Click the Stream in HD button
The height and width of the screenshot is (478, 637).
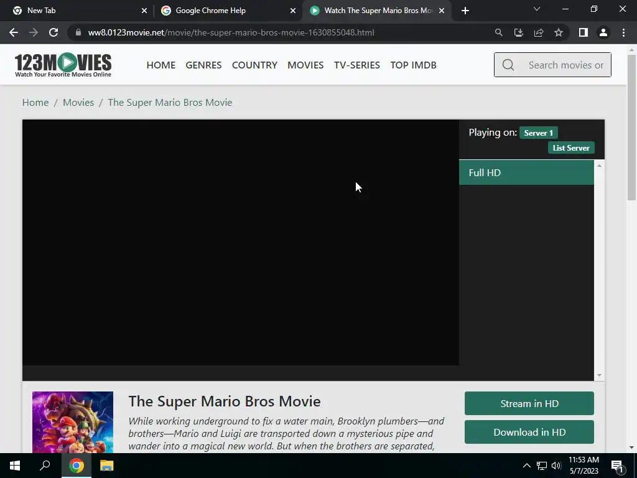coord(529,403)
